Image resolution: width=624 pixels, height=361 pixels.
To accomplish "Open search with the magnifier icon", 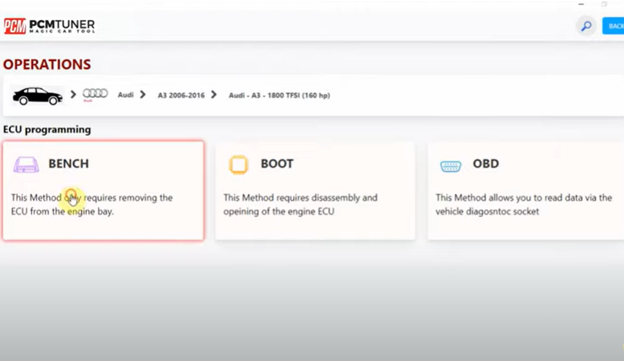I will point(586,26).
